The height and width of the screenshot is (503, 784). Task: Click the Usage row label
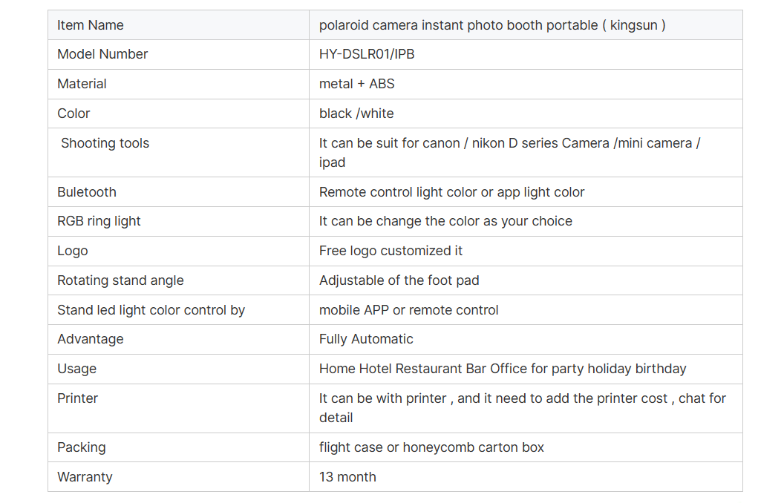click(x=76, y=369)
